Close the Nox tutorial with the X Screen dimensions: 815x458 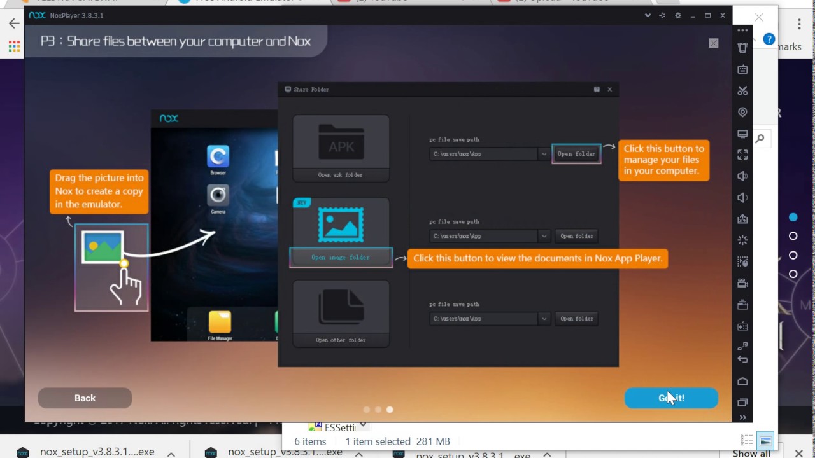click(714, 43)
